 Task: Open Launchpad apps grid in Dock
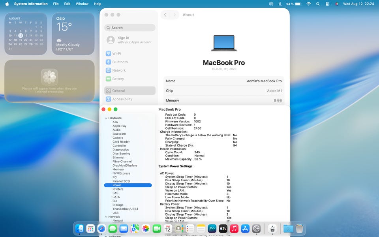click(90, 228)
